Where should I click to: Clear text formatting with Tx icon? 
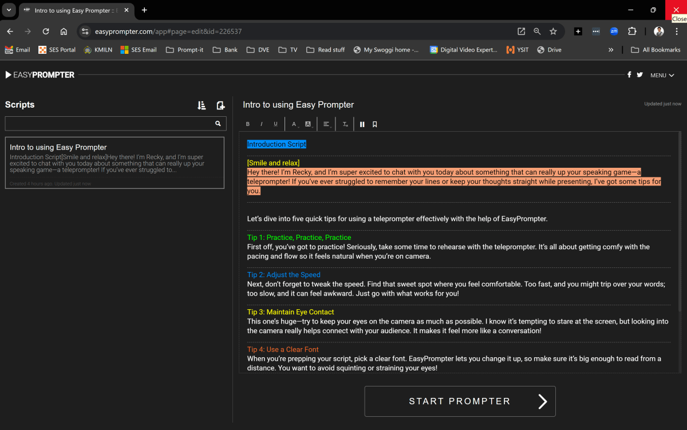[x=345, y=124]
